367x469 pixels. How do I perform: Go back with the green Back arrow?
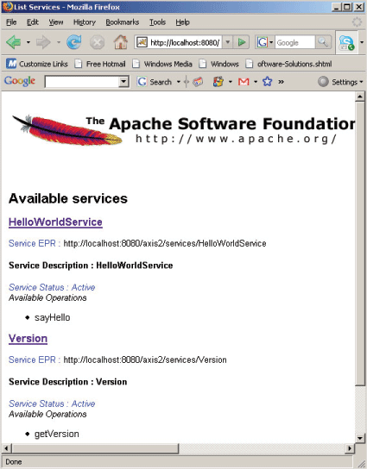(x=14, y=42)
